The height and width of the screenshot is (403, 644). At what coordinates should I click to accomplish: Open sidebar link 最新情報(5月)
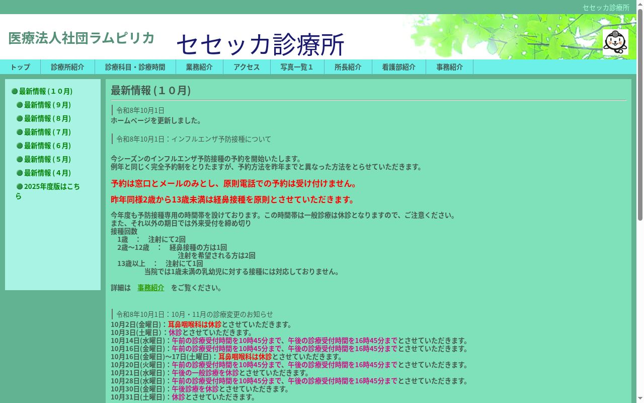[47, 160]
